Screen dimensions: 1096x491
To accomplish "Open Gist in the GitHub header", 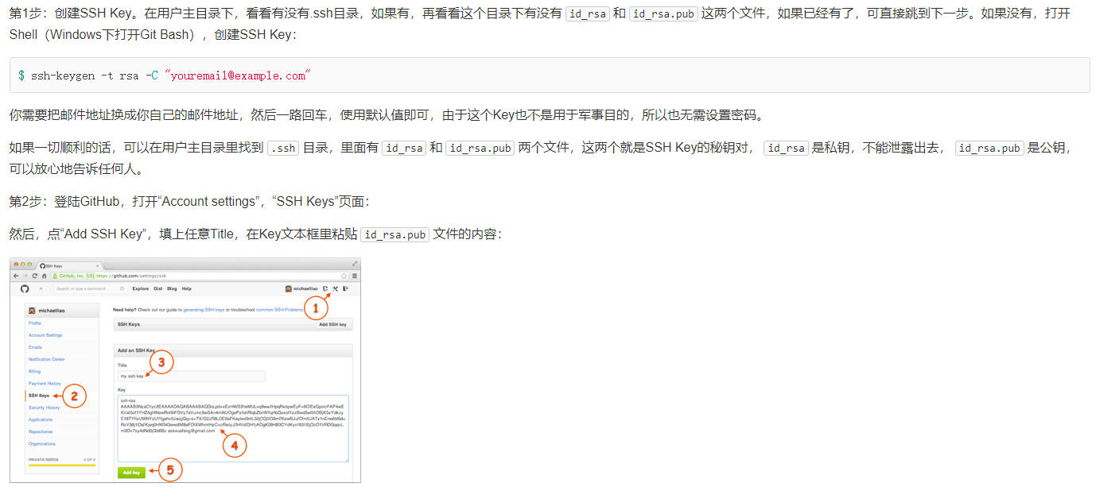I will click(157, 288).
